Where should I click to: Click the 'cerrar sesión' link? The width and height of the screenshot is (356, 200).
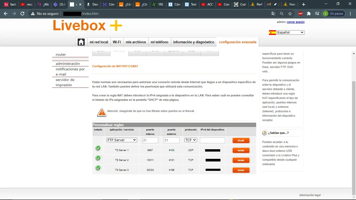click(296, 22)
